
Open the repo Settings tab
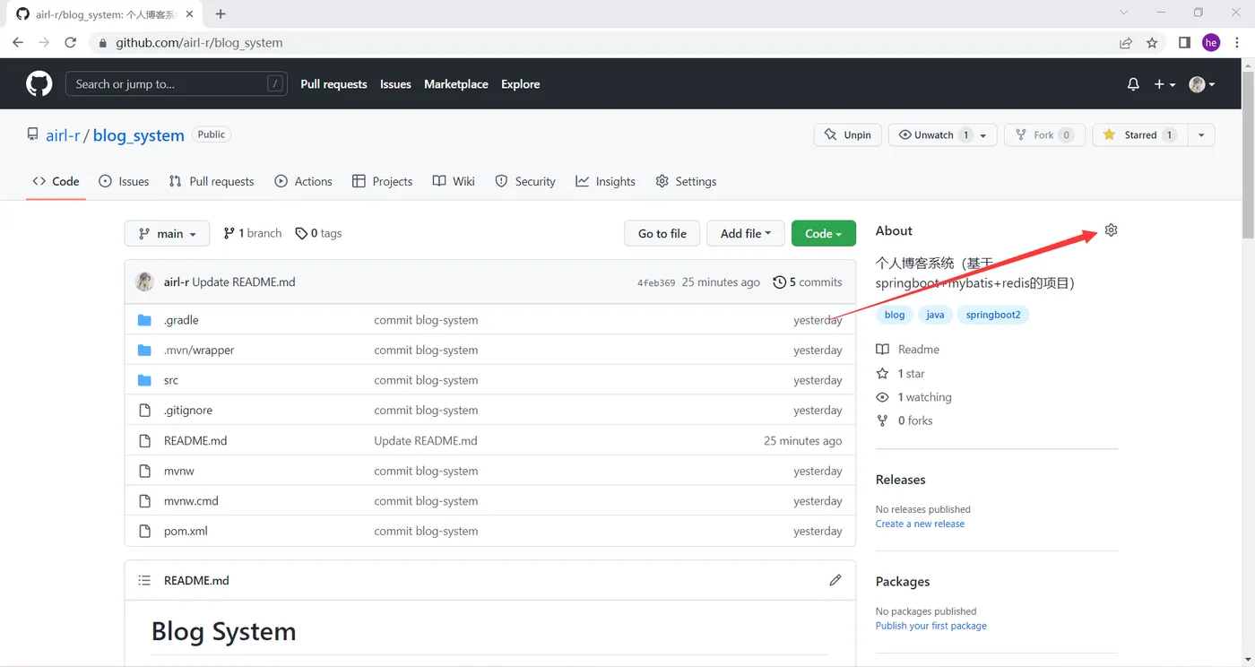coord(687,181)
